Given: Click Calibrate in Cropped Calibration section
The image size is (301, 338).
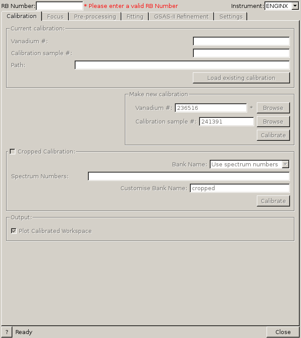Looking at the screenshot, I should pos(273,201).
